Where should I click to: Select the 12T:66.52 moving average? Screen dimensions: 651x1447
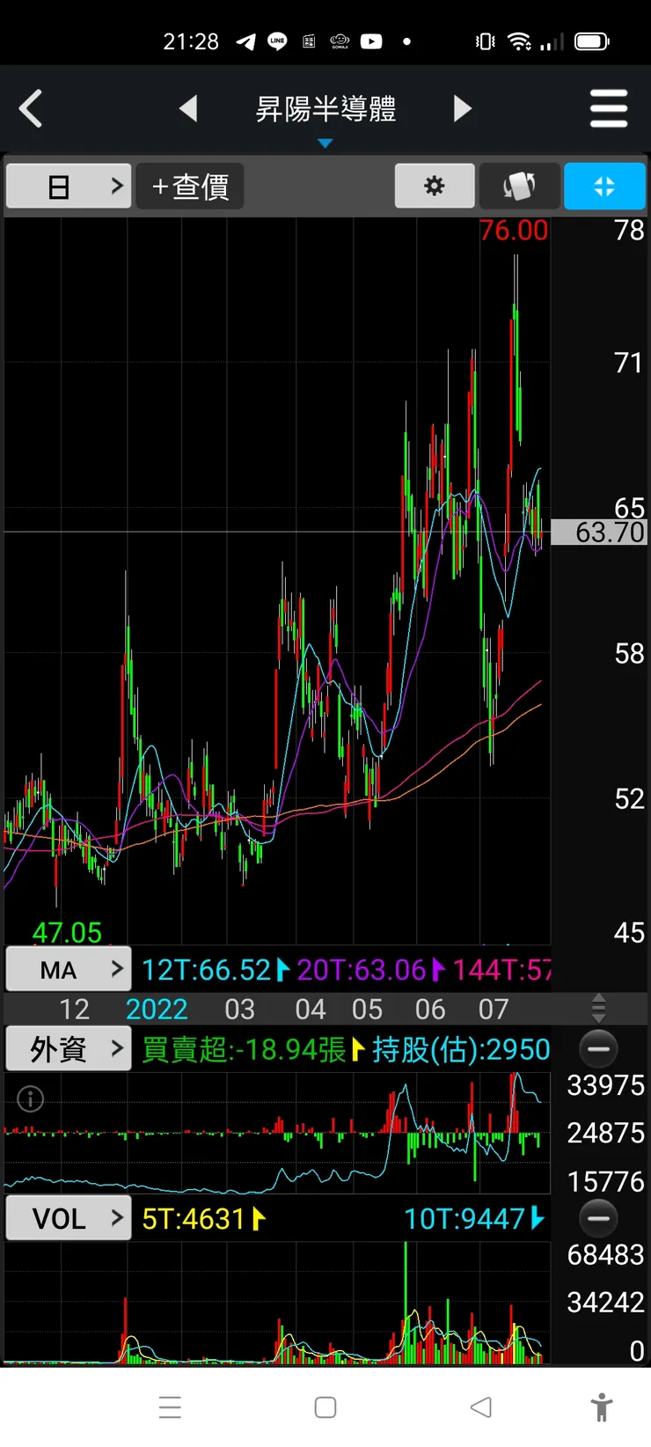206,970
